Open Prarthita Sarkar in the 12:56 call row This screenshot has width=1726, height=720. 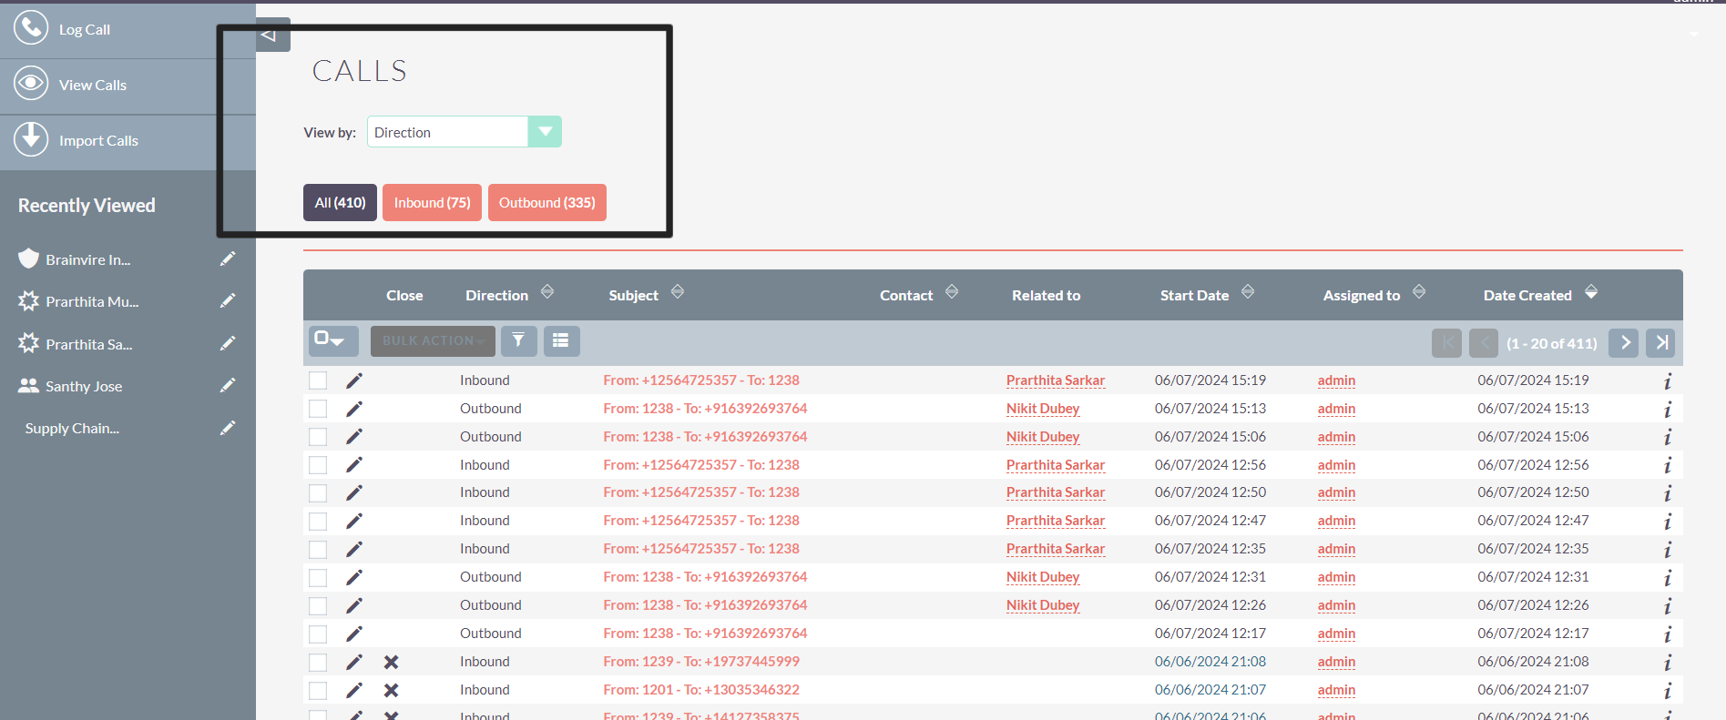[1056, 465]
